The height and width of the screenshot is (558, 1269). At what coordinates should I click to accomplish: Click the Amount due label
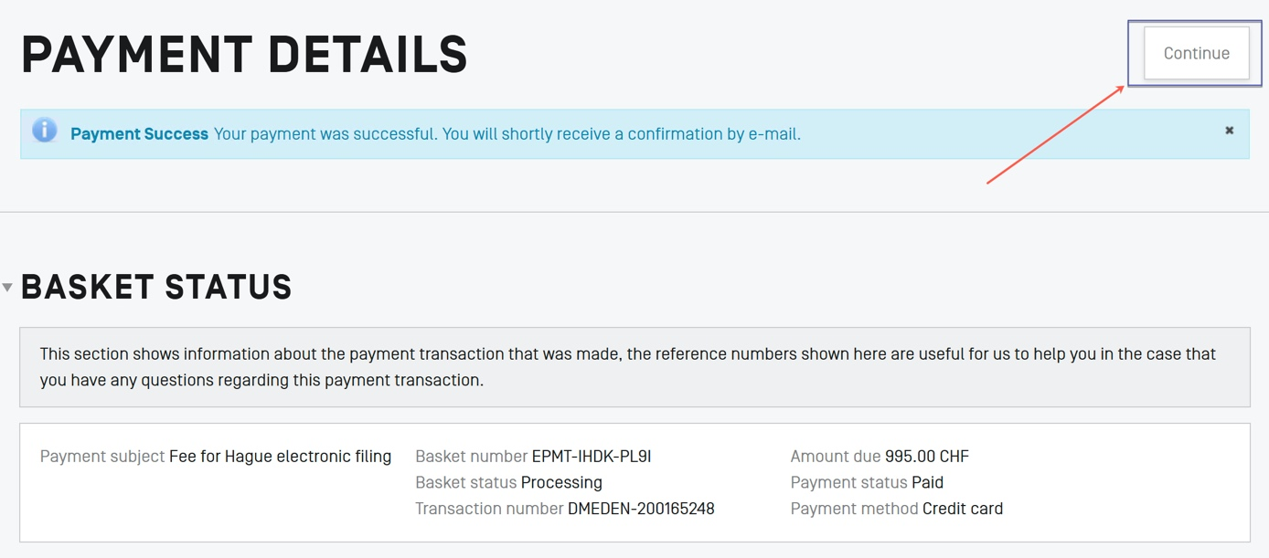click(x=835, y=457)
